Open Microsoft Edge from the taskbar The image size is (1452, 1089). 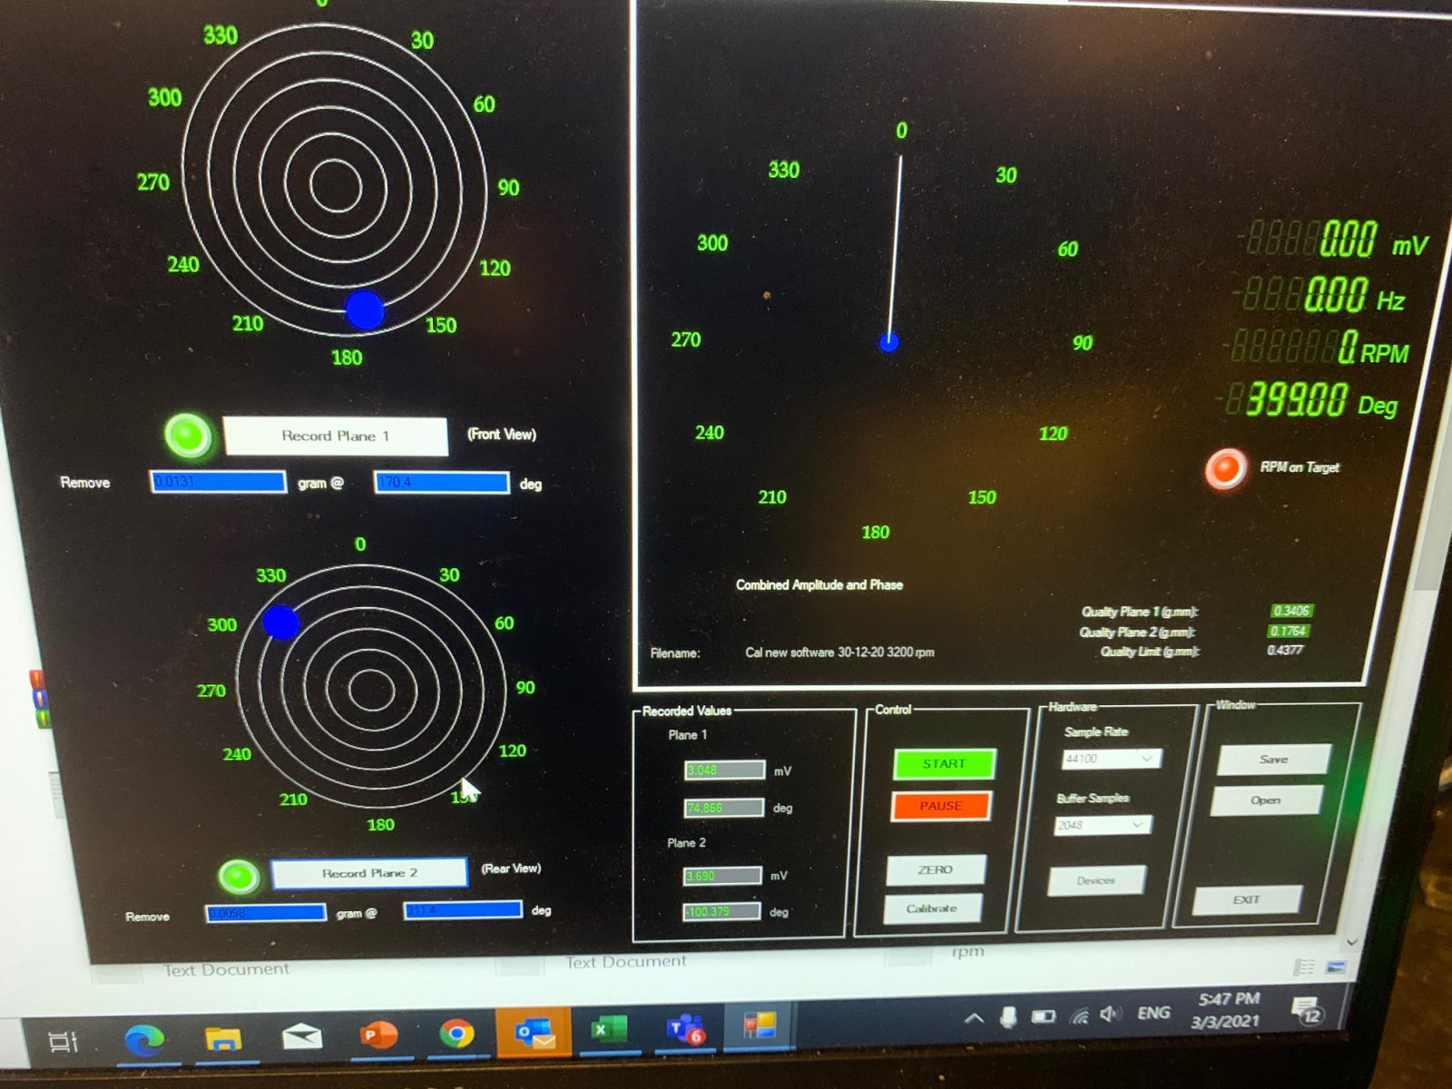(x=143, y=1039)
